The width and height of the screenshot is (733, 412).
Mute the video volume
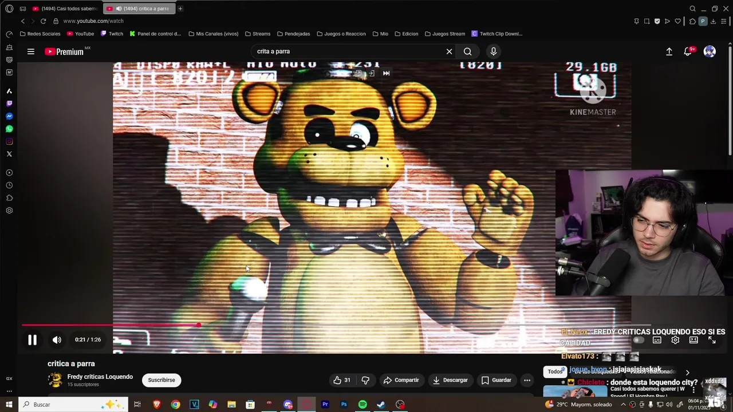pos(57,340)
